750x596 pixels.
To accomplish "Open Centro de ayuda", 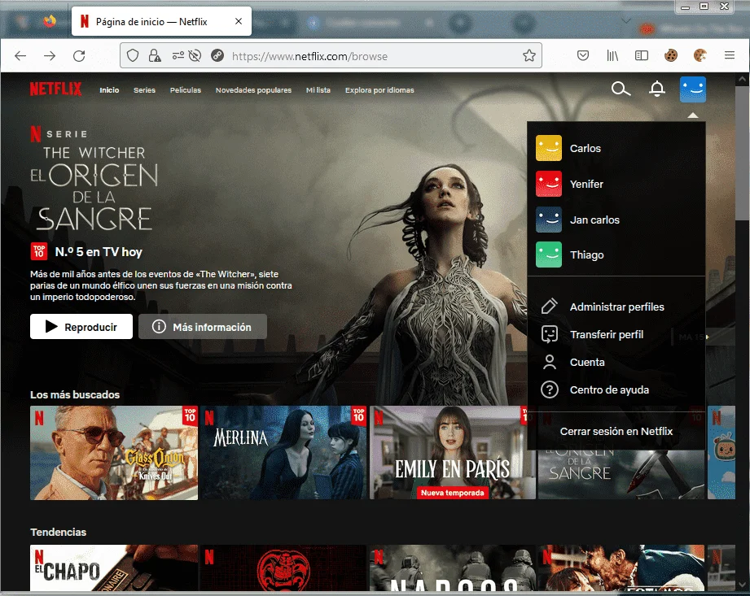I will (609, 389).
